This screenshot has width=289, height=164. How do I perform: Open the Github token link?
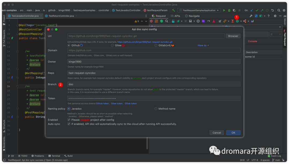click(102, 104)
